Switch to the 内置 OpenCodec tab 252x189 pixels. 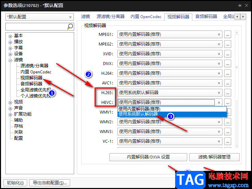[x=146, y=17]
